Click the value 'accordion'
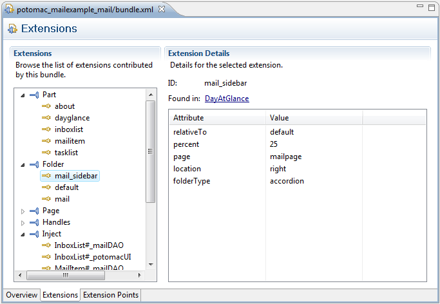 (287, 181)
